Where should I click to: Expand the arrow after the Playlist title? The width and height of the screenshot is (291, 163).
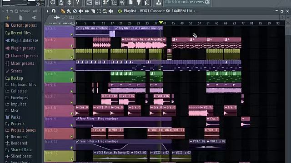tap(195, 11)
